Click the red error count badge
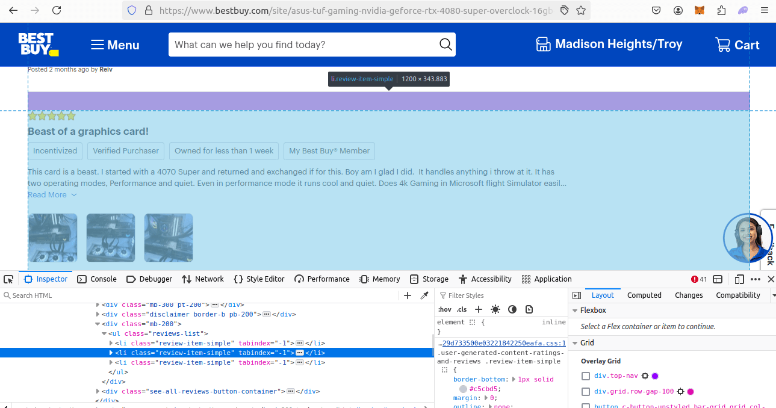Screen dimensions: 776x408 699,279
